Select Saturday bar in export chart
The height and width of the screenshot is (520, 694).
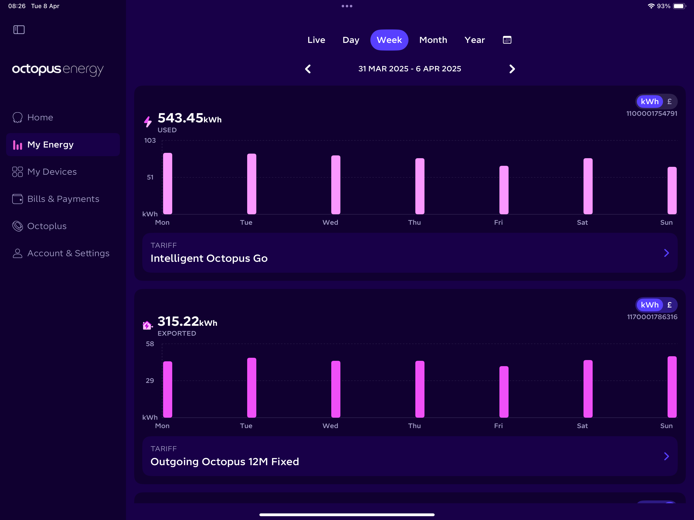click(588, 388)
